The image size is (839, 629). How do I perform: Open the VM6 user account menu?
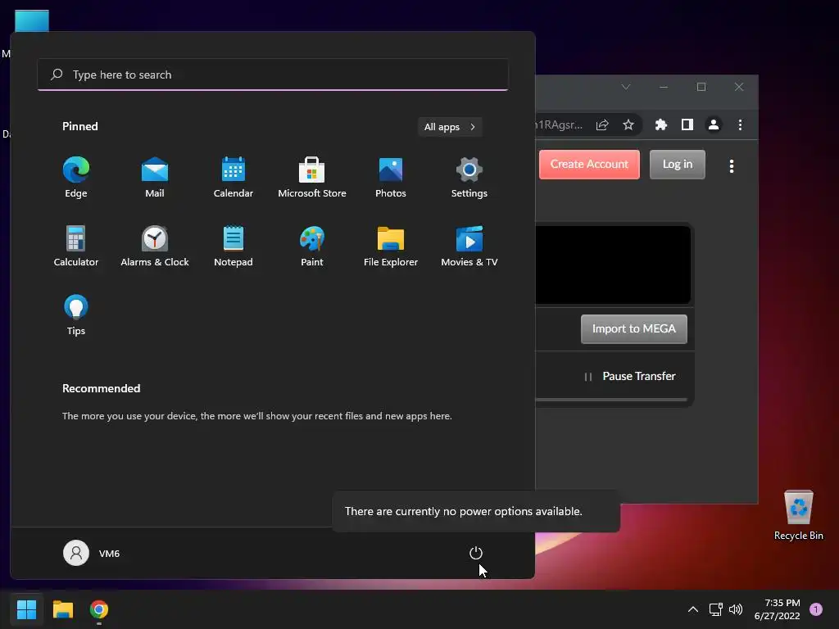point(92,553)
